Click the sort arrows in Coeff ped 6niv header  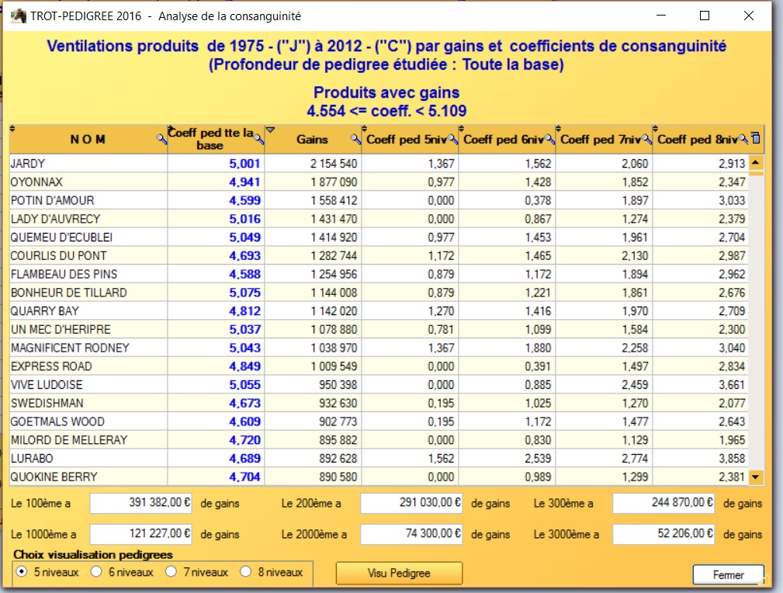[x=461, y=129]
